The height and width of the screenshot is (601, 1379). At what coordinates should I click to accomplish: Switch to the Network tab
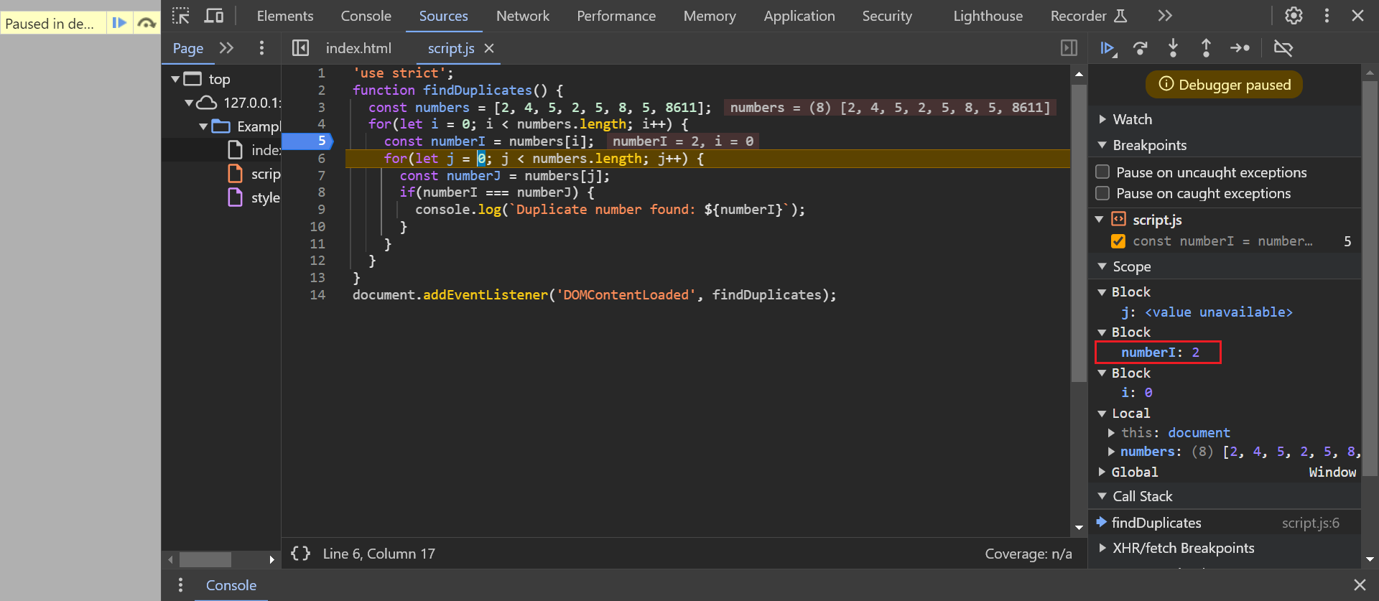(x=522, y=16)
